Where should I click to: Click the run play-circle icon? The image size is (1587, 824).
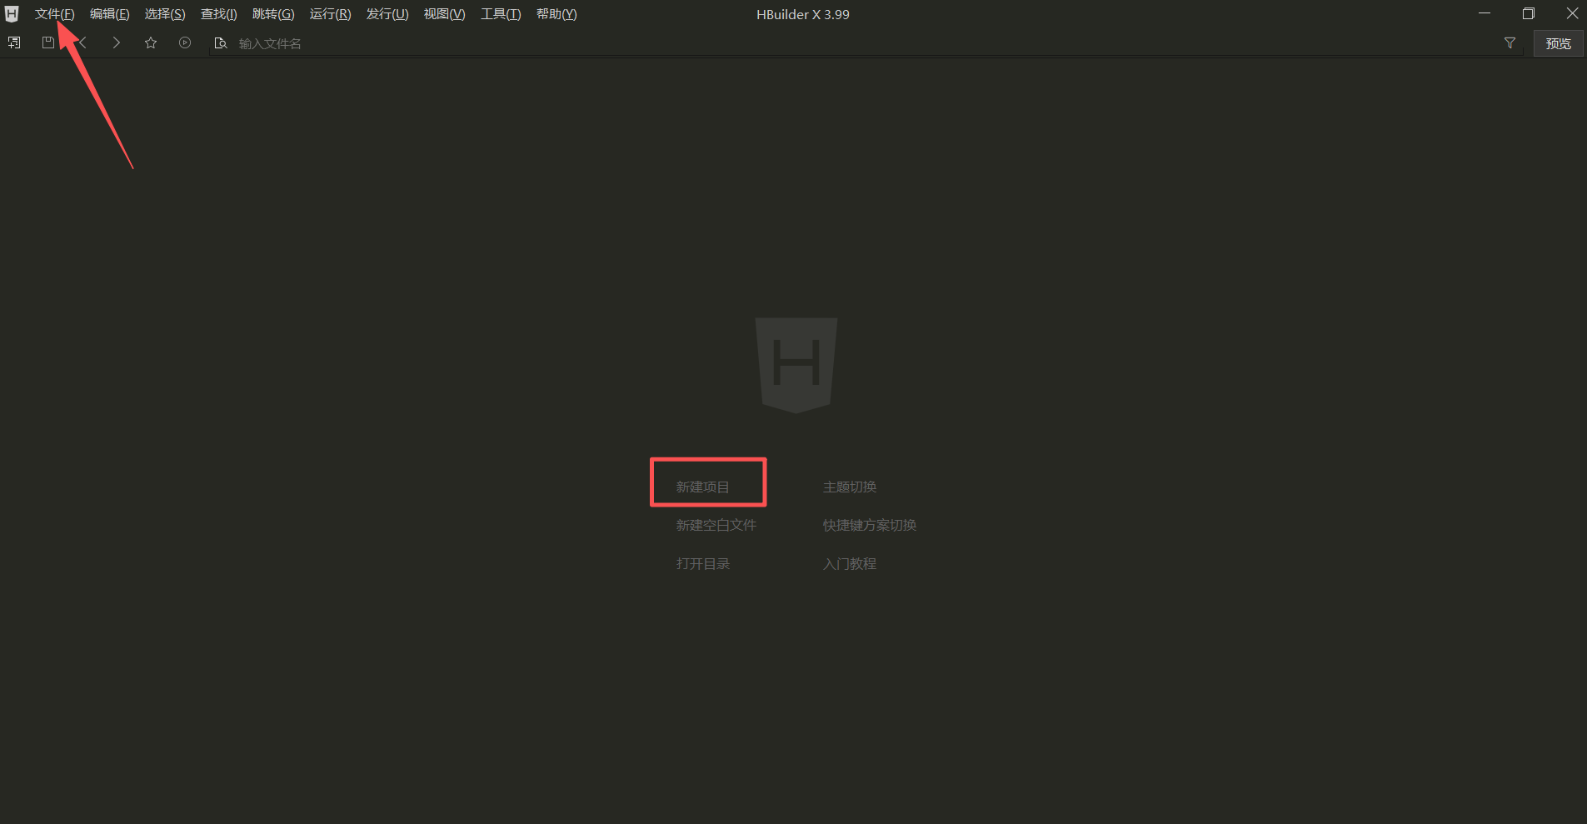tap(185, 42)
